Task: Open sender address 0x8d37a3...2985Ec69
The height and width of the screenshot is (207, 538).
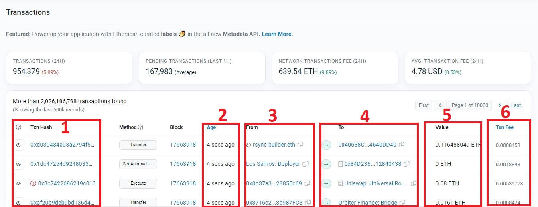Action: coord(274,183)
